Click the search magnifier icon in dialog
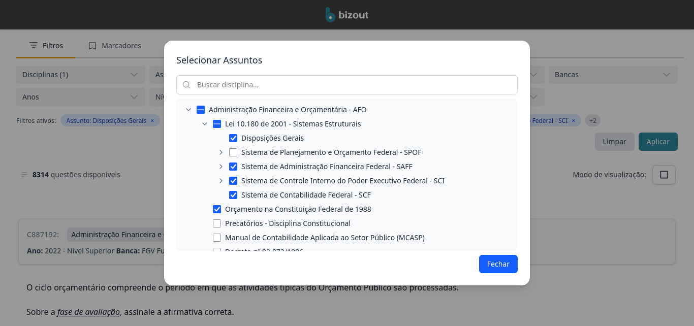The image size is (694, 326). coord(186,85)
